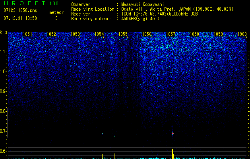Click the Receiver label
This screenshot has height=159, width=250.
81,14
